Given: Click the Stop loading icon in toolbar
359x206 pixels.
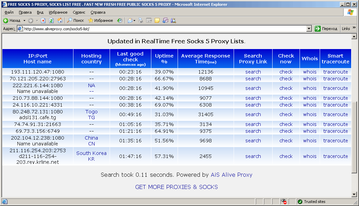Looking at the screenshot, I should (43, 20).
